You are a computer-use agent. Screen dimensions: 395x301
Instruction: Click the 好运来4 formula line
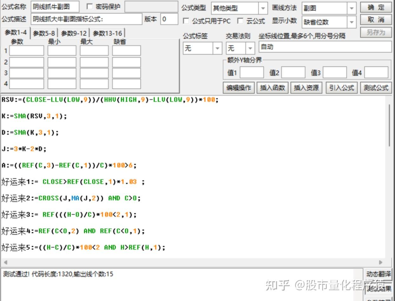[x=73, y=231]
